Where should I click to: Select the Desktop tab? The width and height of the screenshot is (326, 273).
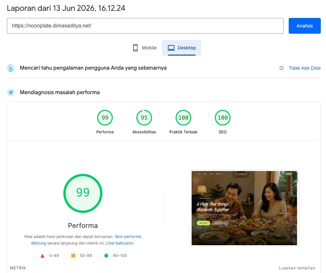pos(181,48)
